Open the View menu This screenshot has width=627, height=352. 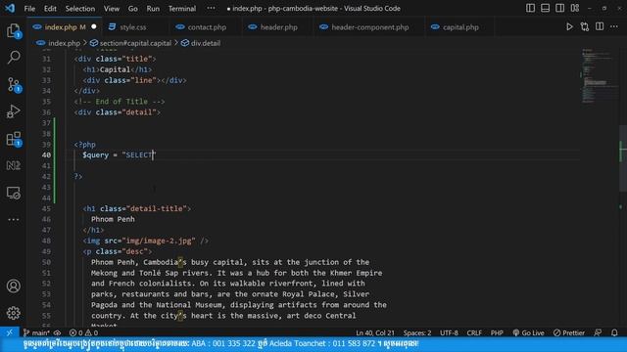pos(112,9)
